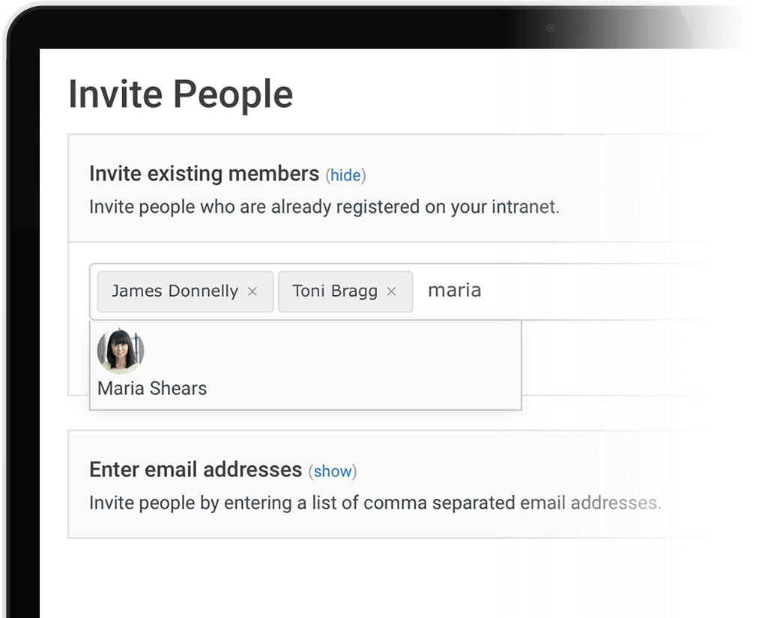The width and height of the screenshot is (774, 618).
Task: Focus the search field containing "maria"
Action: (524, 291)
